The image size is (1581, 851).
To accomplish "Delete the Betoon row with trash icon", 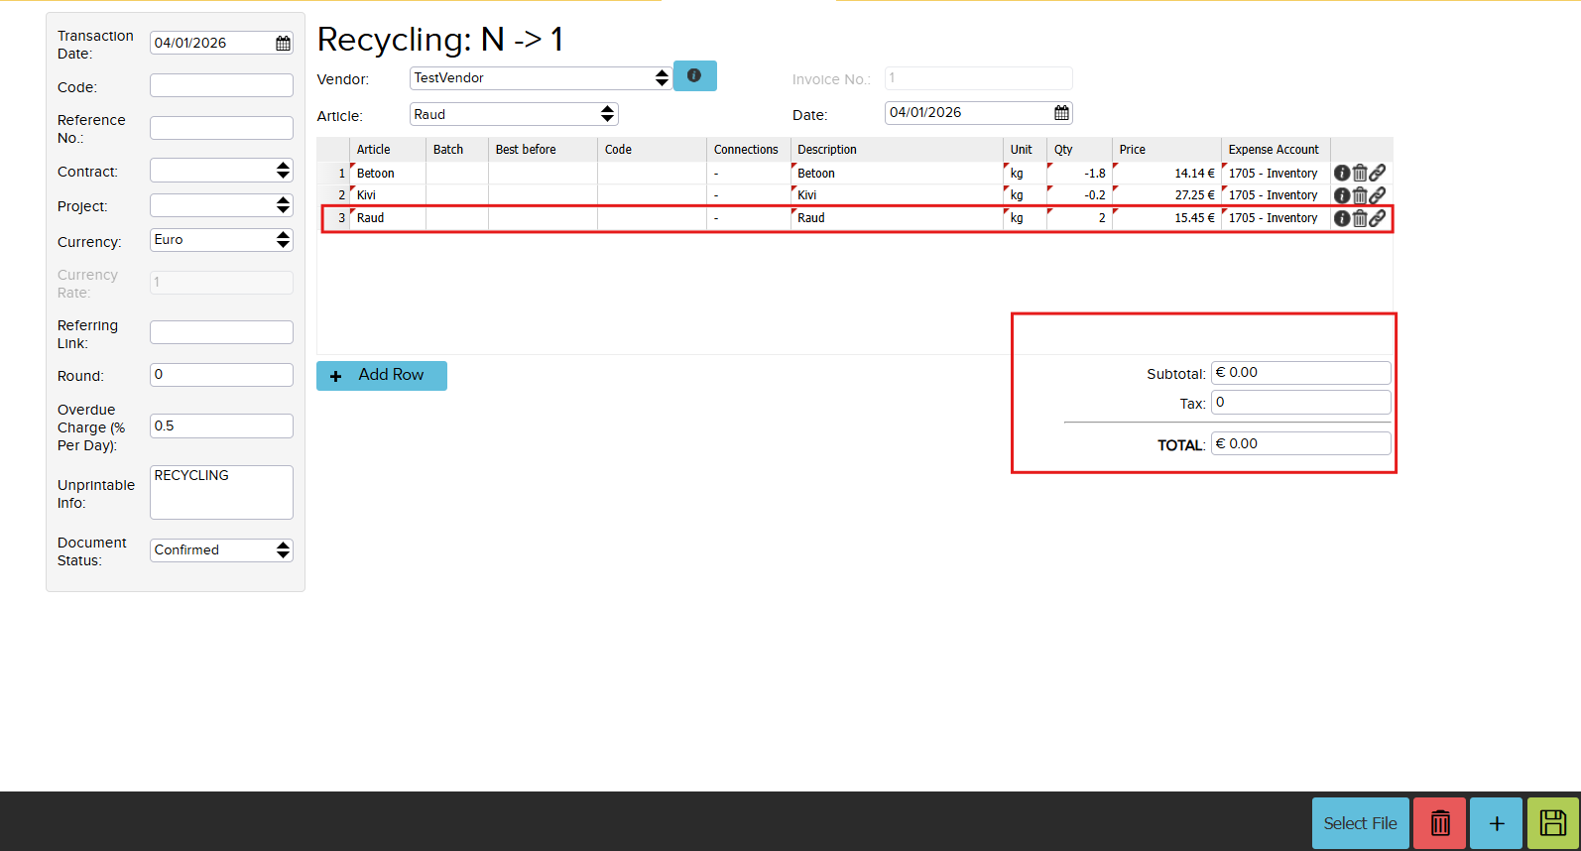I will tap(1360, 174).
